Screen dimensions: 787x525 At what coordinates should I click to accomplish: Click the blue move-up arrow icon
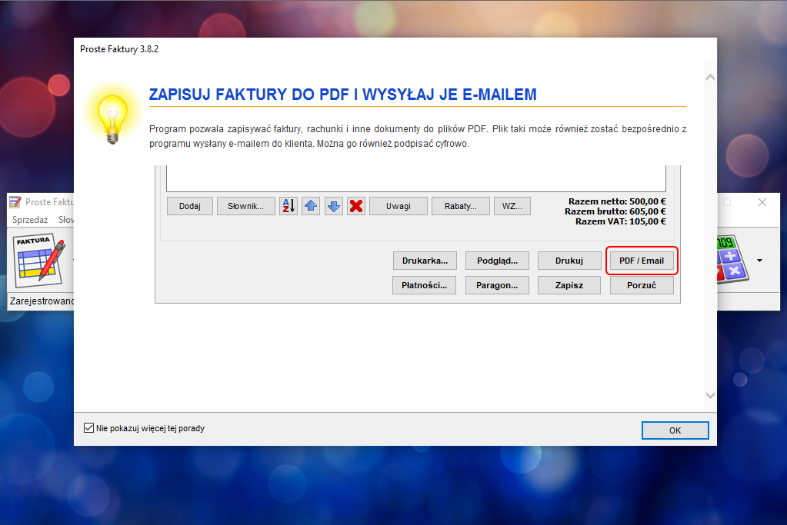(x=311, y=206)
